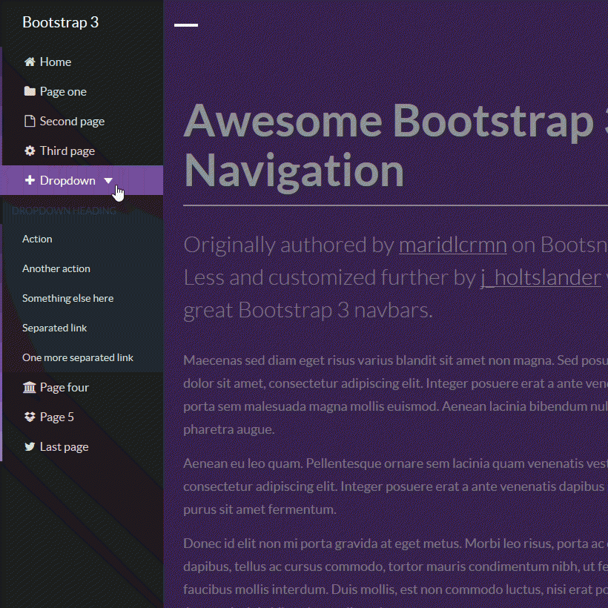
Task: Navigate to Third page text label
Action: point(67,151)
